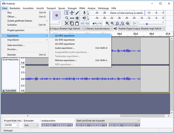Click Neu in Datei menu

[x=25, y=12]
